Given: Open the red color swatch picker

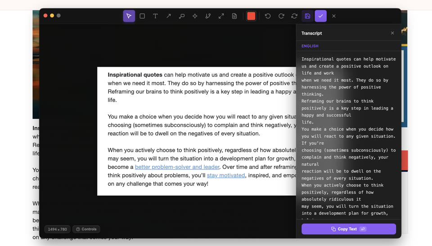Looking at the screenshot, I should (251, 16).
